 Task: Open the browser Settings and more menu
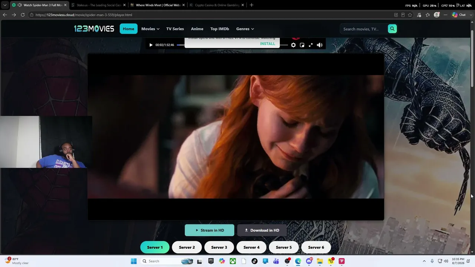(445, 15)
